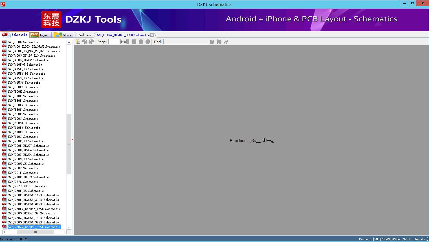
Task: Click the round button nearest the Find label
Action: coord(148,42)
